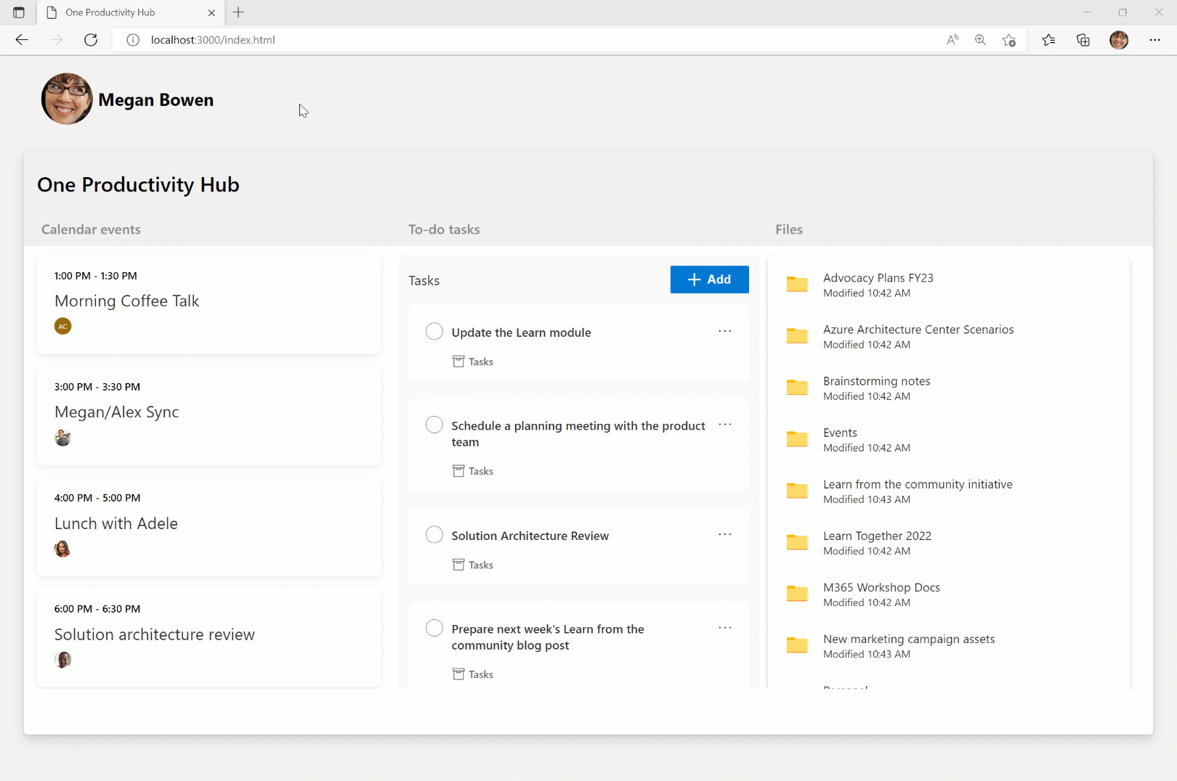Image resolution: width=1177 pixels, height=781 pixels.
Task: Open the Favorites icon on the browser toolbar
Action: tap(1048, 40)
